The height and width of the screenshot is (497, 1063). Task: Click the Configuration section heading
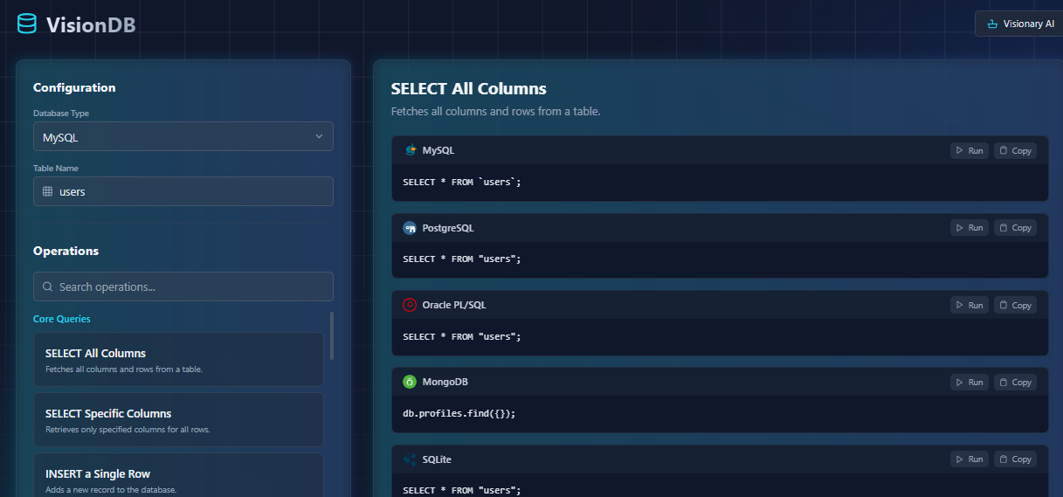[x=74, y=87]
